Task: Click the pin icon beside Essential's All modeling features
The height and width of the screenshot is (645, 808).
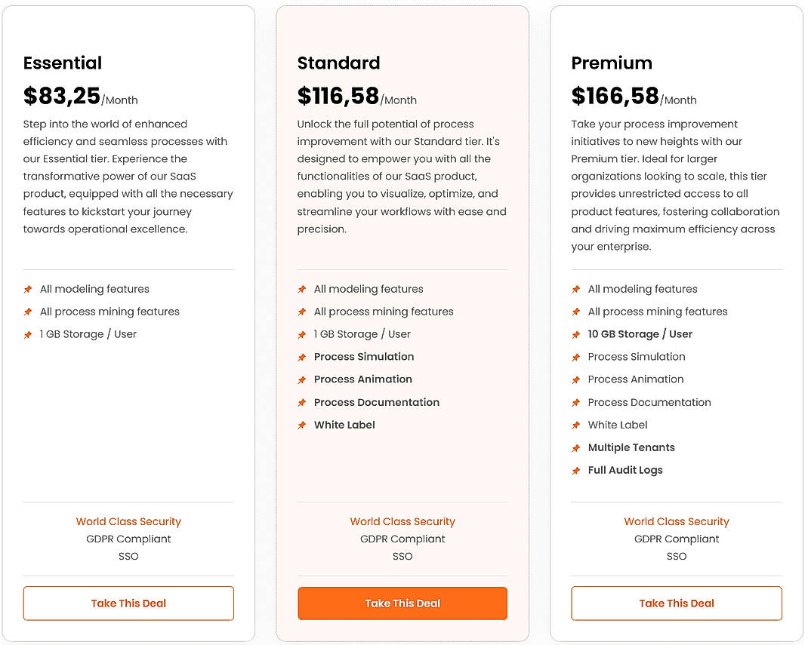Action: [x=28, y=289]
